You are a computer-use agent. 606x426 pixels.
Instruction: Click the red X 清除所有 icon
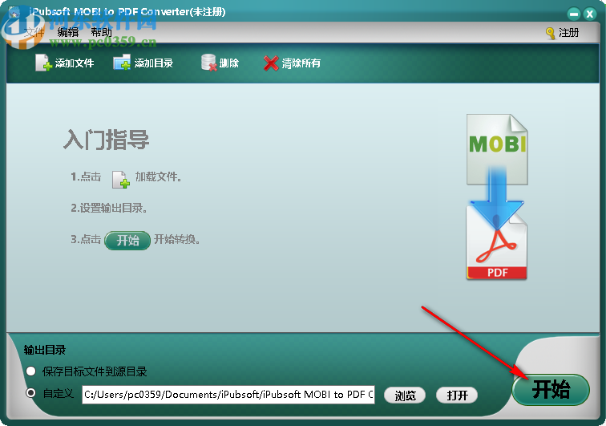point(271,63)
